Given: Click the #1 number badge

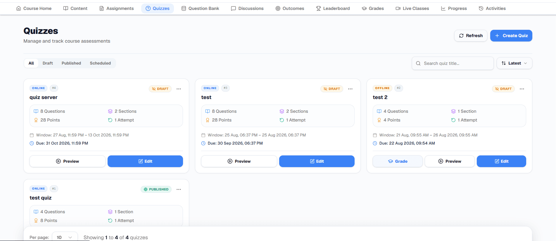Looking at the screenshot, I should pyautogui.click(x=54, y=188).
